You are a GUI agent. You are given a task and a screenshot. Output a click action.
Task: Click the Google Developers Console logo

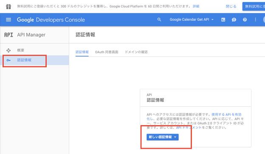pos(51,20)
